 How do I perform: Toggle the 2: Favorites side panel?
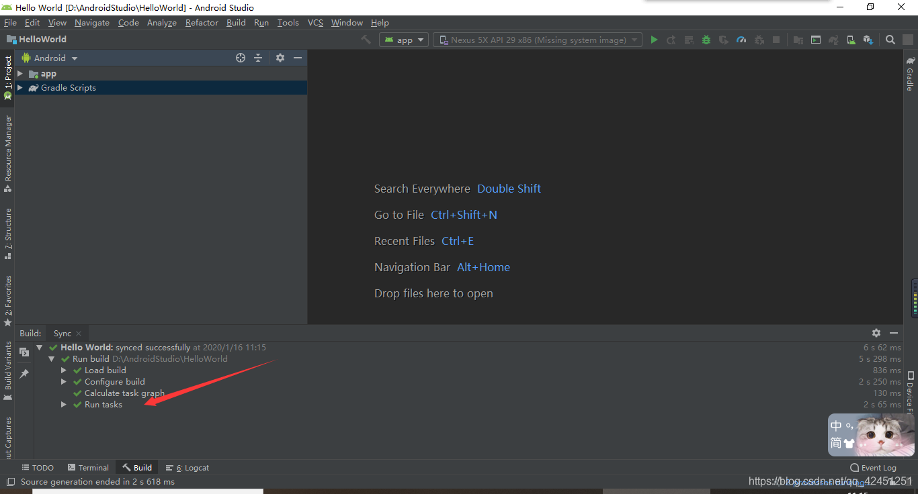point(7,301)
